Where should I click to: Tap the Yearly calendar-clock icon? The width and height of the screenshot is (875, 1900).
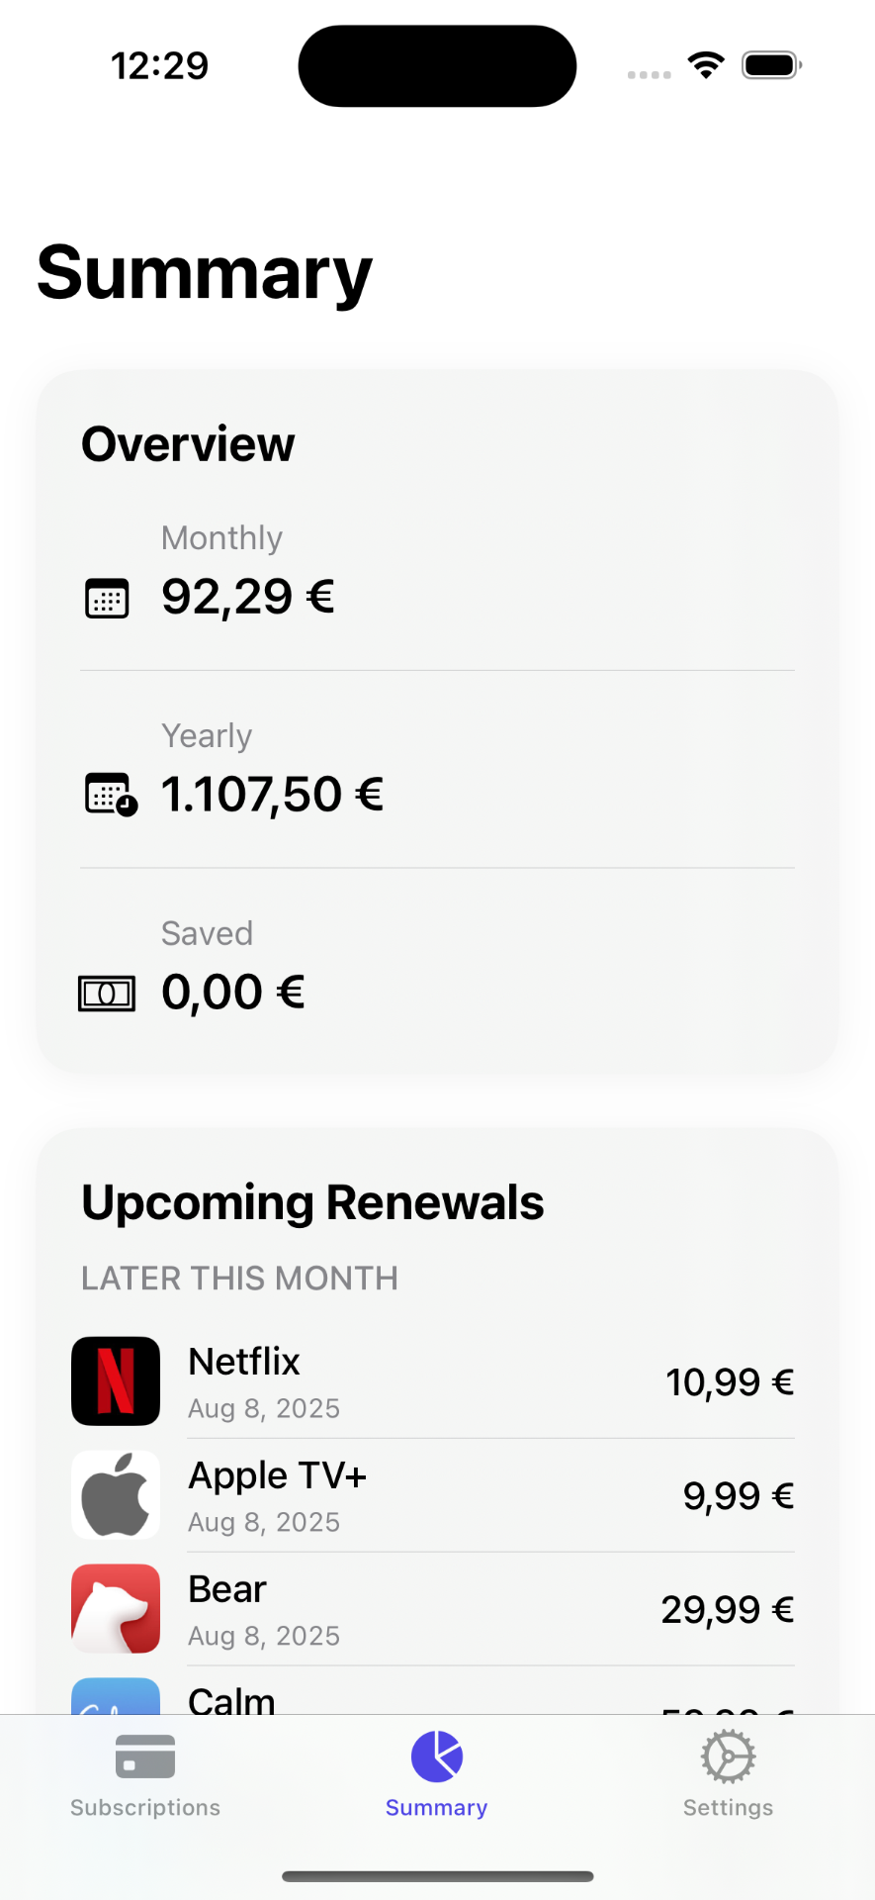(111, 795)
